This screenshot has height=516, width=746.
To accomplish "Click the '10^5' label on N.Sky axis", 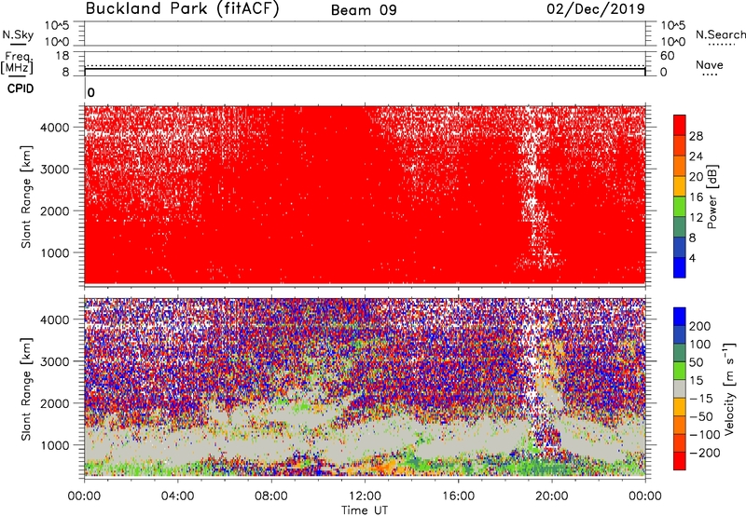I will [57, 26].
